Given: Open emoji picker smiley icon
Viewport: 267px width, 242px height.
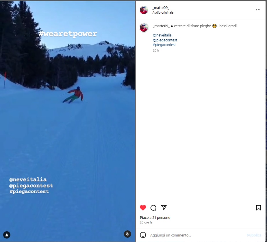Looking at the screenshot, I should click(143, 235).
